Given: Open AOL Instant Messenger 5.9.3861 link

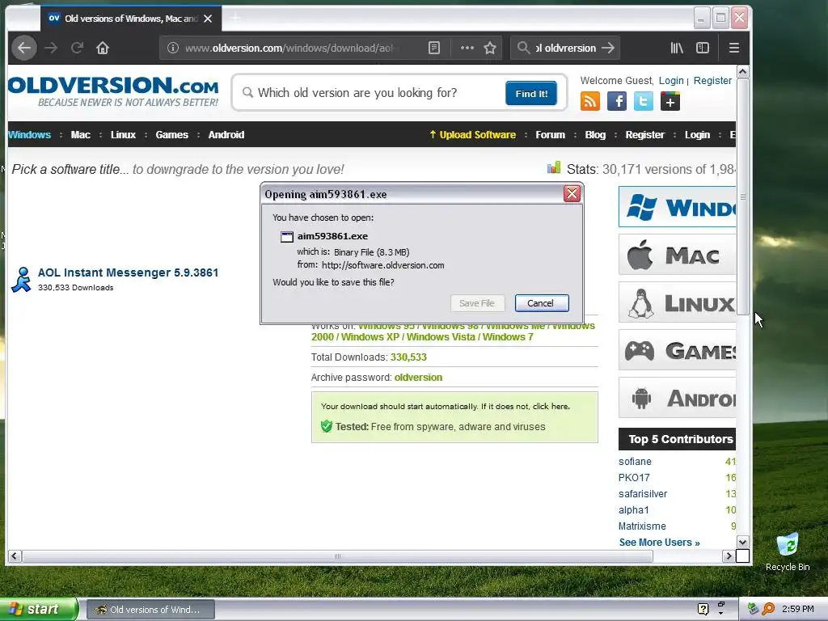Looking at the screenshot, I should (128, 272).
